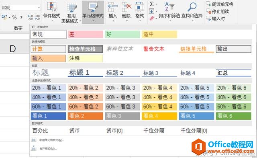Click the accounting number format icon

4,17
